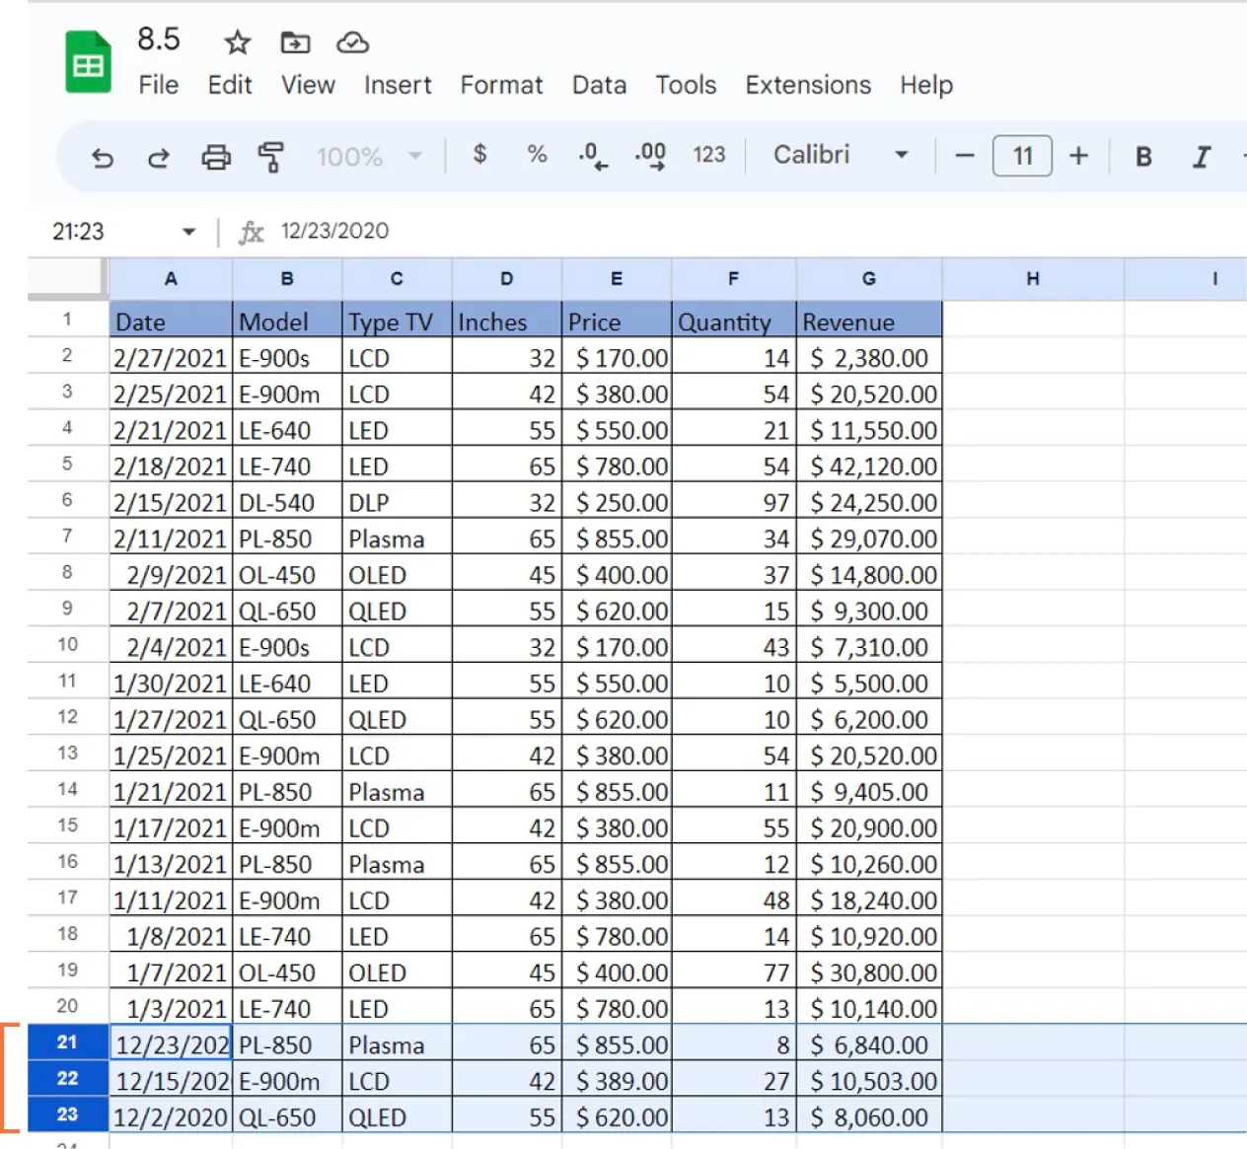1247x1149 pixels.
Task: Open the Extensions menu
Action: pyautogui.click(x=807, y=85)
